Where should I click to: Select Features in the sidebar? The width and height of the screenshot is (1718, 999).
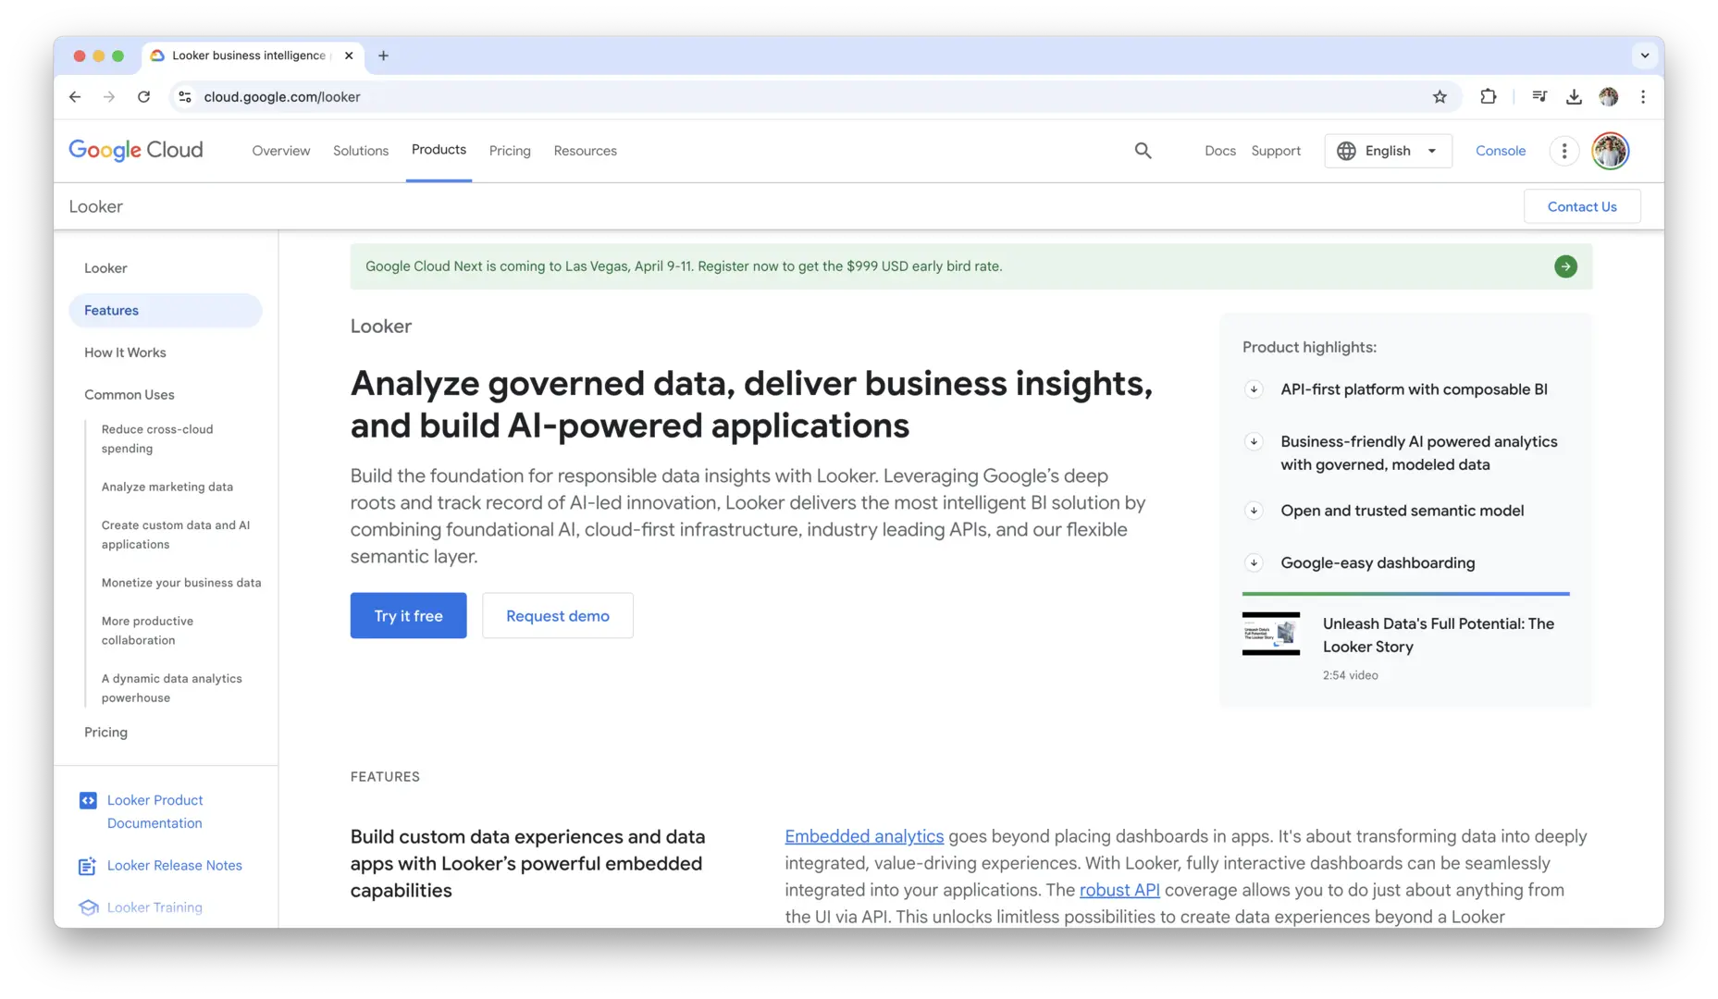tap(166, 311)
